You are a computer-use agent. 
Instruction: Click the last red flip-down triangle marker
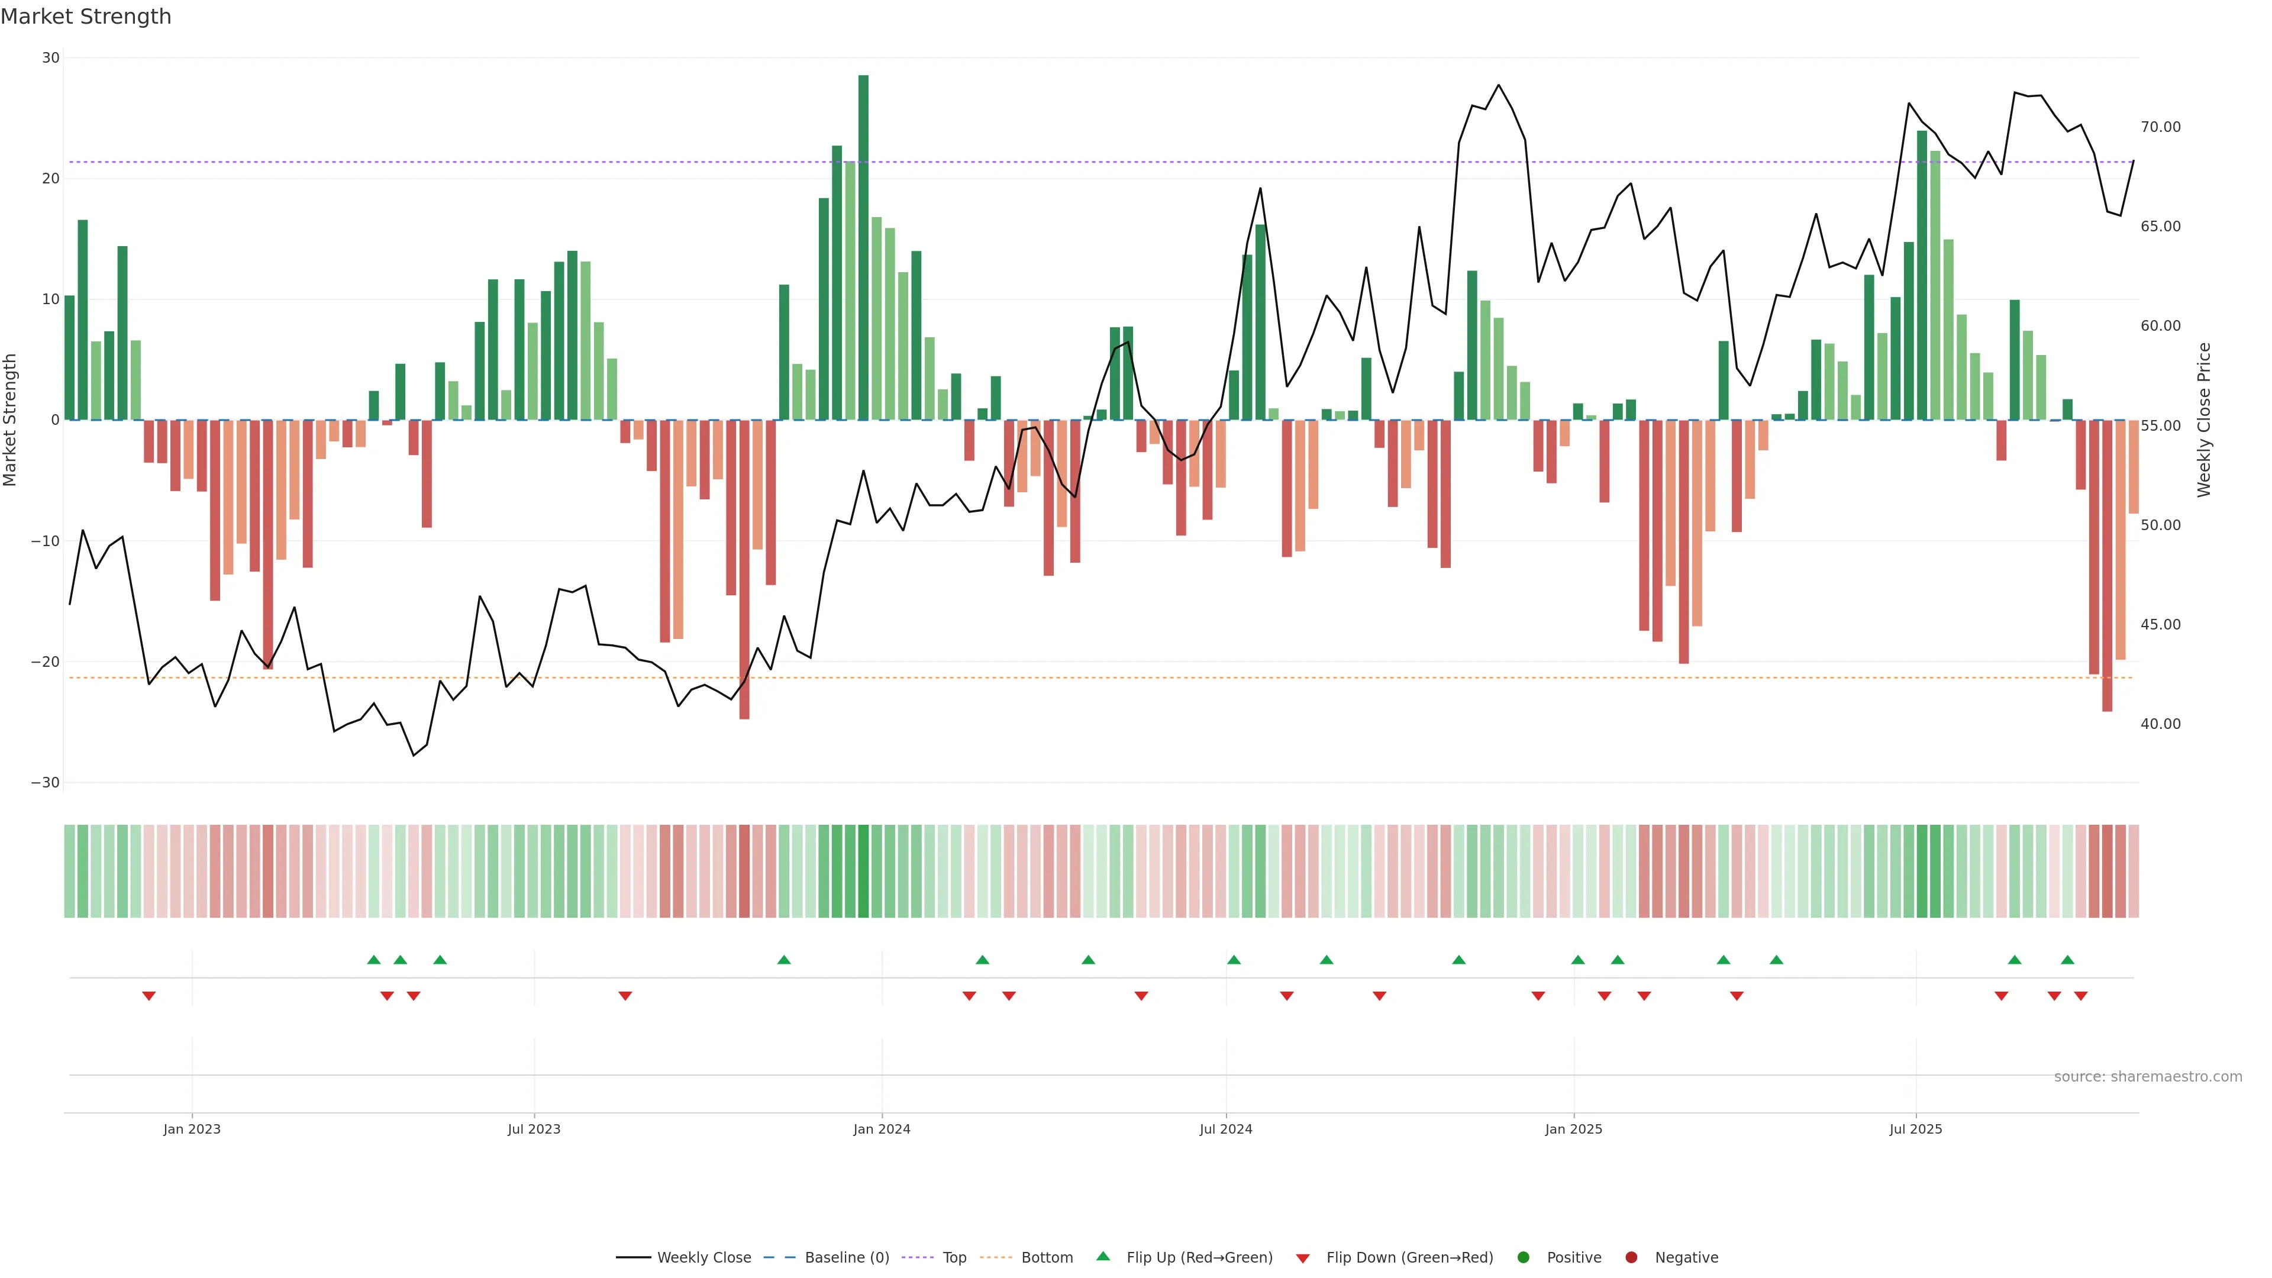click(x=2081, y=996)
